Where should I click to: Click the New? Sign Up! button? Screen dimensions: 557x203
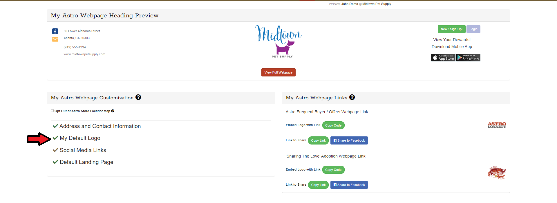tap(451, 29)
